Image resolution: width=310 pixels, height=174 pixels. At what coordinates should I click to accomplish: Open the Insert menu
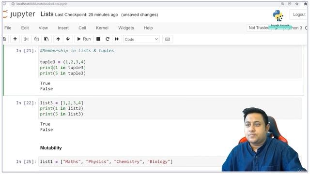(x=63, y=28)
